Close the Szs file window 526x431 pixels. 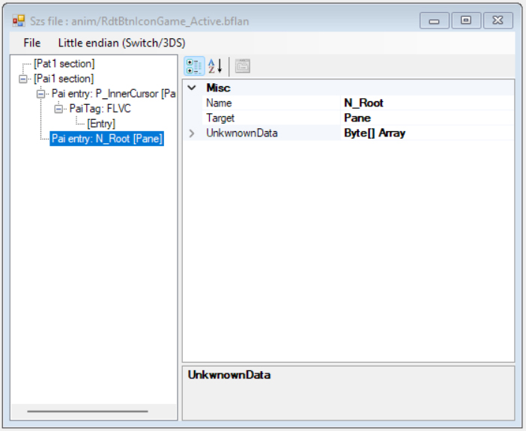tap(498, 21)
